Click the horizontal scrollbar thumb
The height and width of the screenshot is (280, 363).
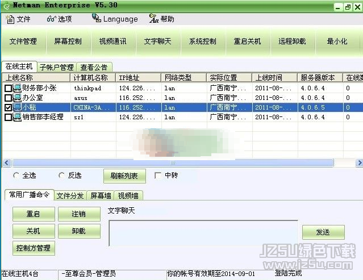pos(173,163)
